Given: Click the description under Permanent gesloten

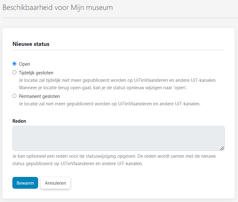Looking at the screenshot, I should [110, 104].
